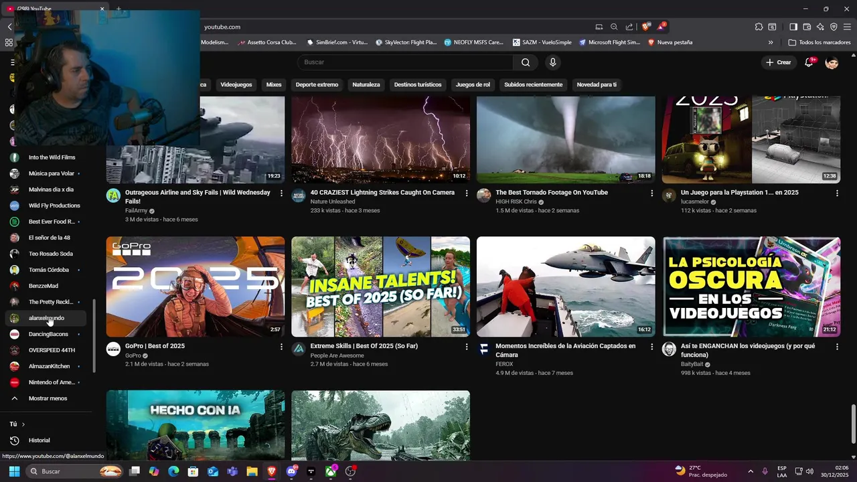Select the Mixes filter chip

click(x=274, y=85)
